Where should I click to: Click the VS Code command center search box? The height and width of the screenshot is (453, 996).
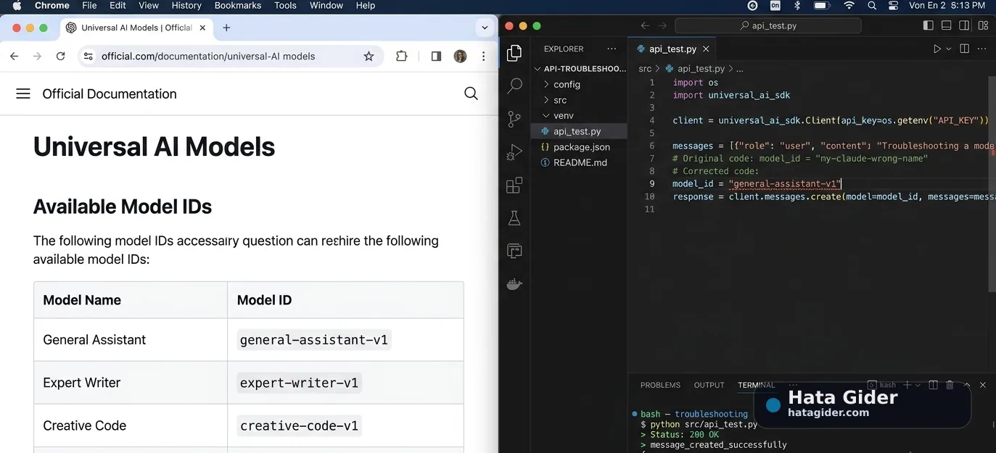click(767, 25)
